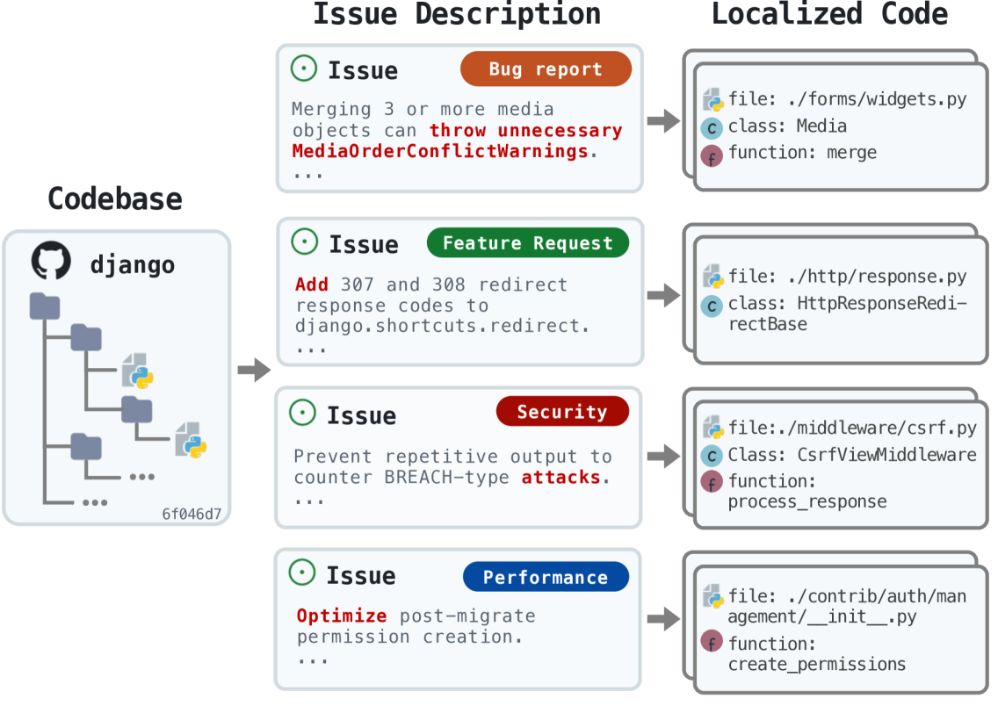Click the text 'permission creation.'
This screenshot has width=998, height=706.
pyautogui.click(x=409, y=637)
